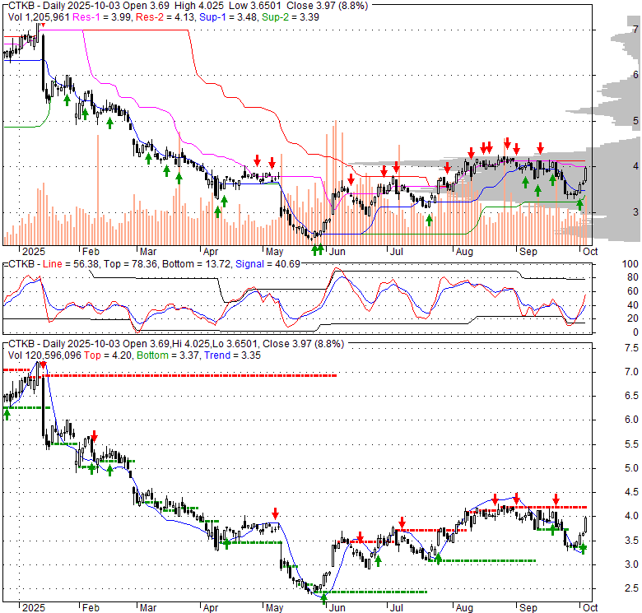Click the Top = 4.20 value in lower chart
The image size is (642, 613).
coord(108,355)
